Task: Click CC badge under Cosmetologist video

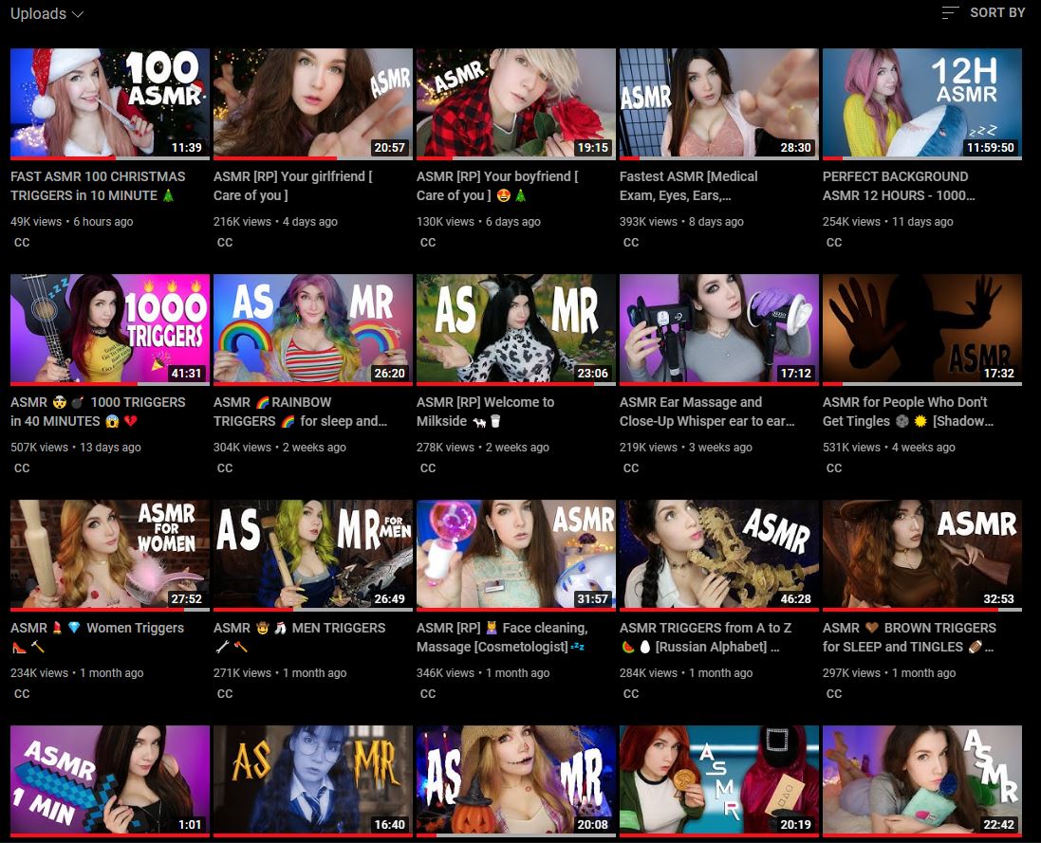Action: [428, 693]
